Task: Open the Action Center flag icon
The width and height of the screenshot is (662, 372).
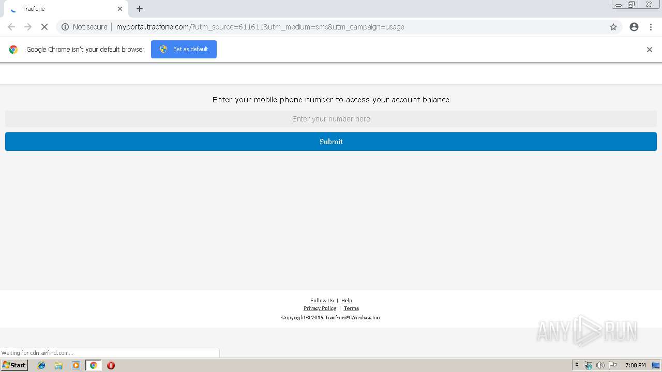Action: (613, 365)
